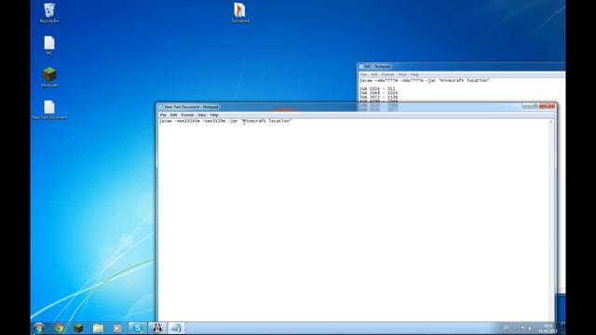The image size is (596, 335).
Task: Open volume control in system tray
Action: coord(530,328)
